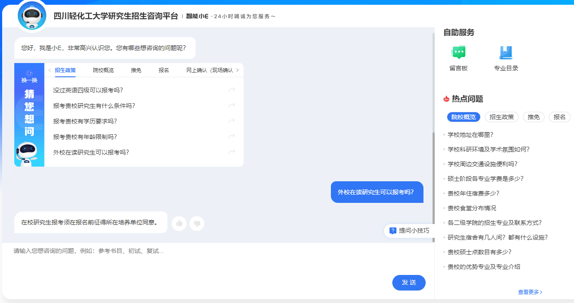This screenshot has width=574, height=303.
Task: Show next tabs with right chevron
Action: coord(237,70)
